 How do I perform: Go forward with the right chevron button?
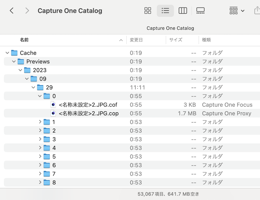point(27,11)
